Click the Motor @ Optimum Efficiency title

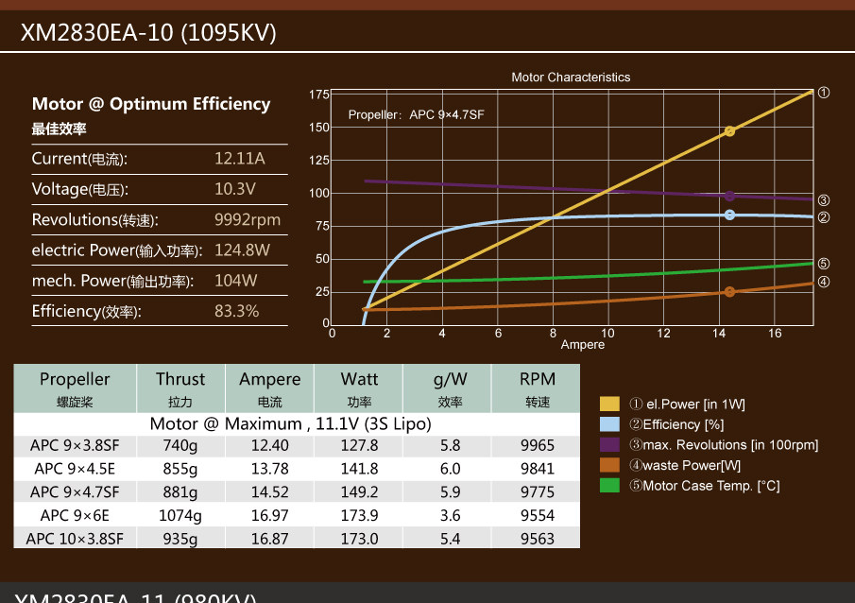point(151,104)
